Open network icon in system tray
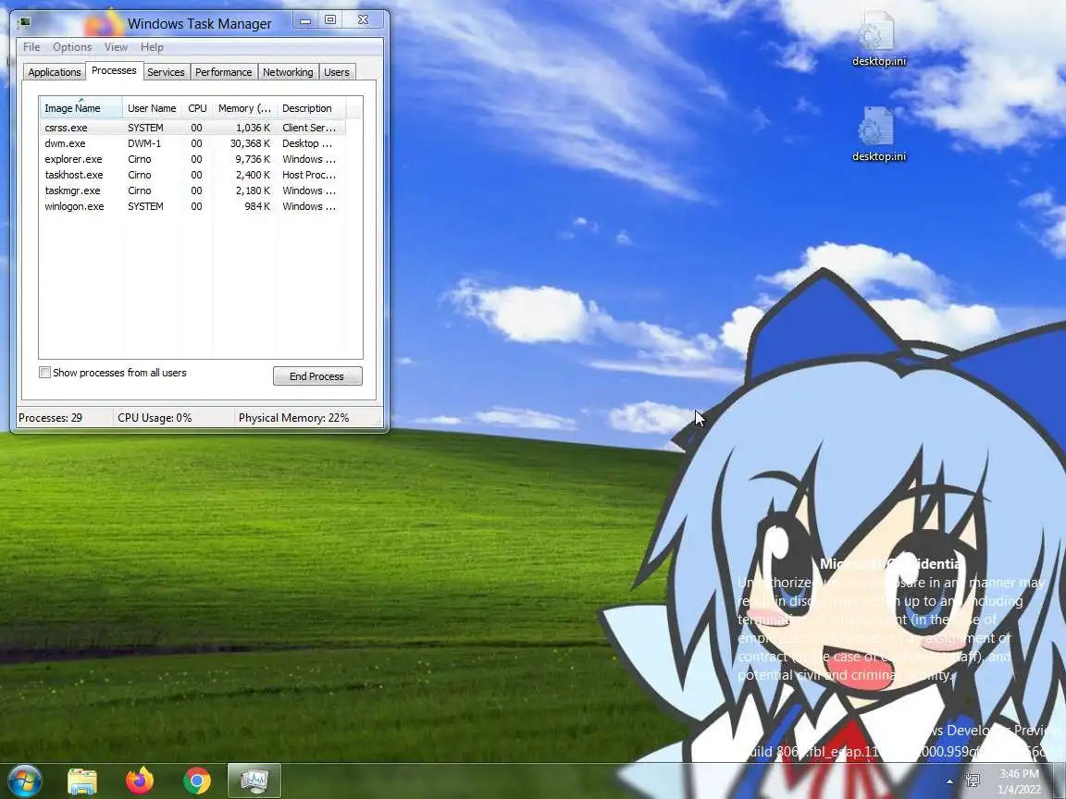Image resolution: width=1066 pixels, height=799 pixels. 973,781
